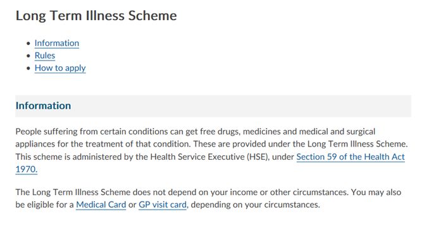Click the bold Information section heading
This screenshot has width=424, height=228.
(43, 105)
